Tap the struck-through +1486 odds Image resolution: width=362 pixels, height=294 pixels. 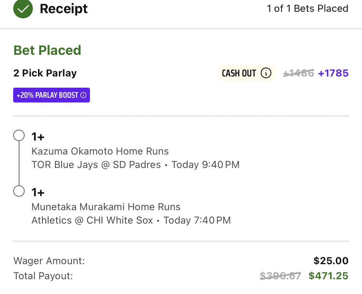(x=298, y=73)
